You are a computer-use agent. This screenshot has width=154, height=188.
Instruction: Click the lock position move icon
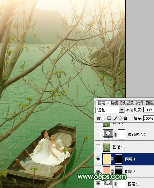point(120,118)
